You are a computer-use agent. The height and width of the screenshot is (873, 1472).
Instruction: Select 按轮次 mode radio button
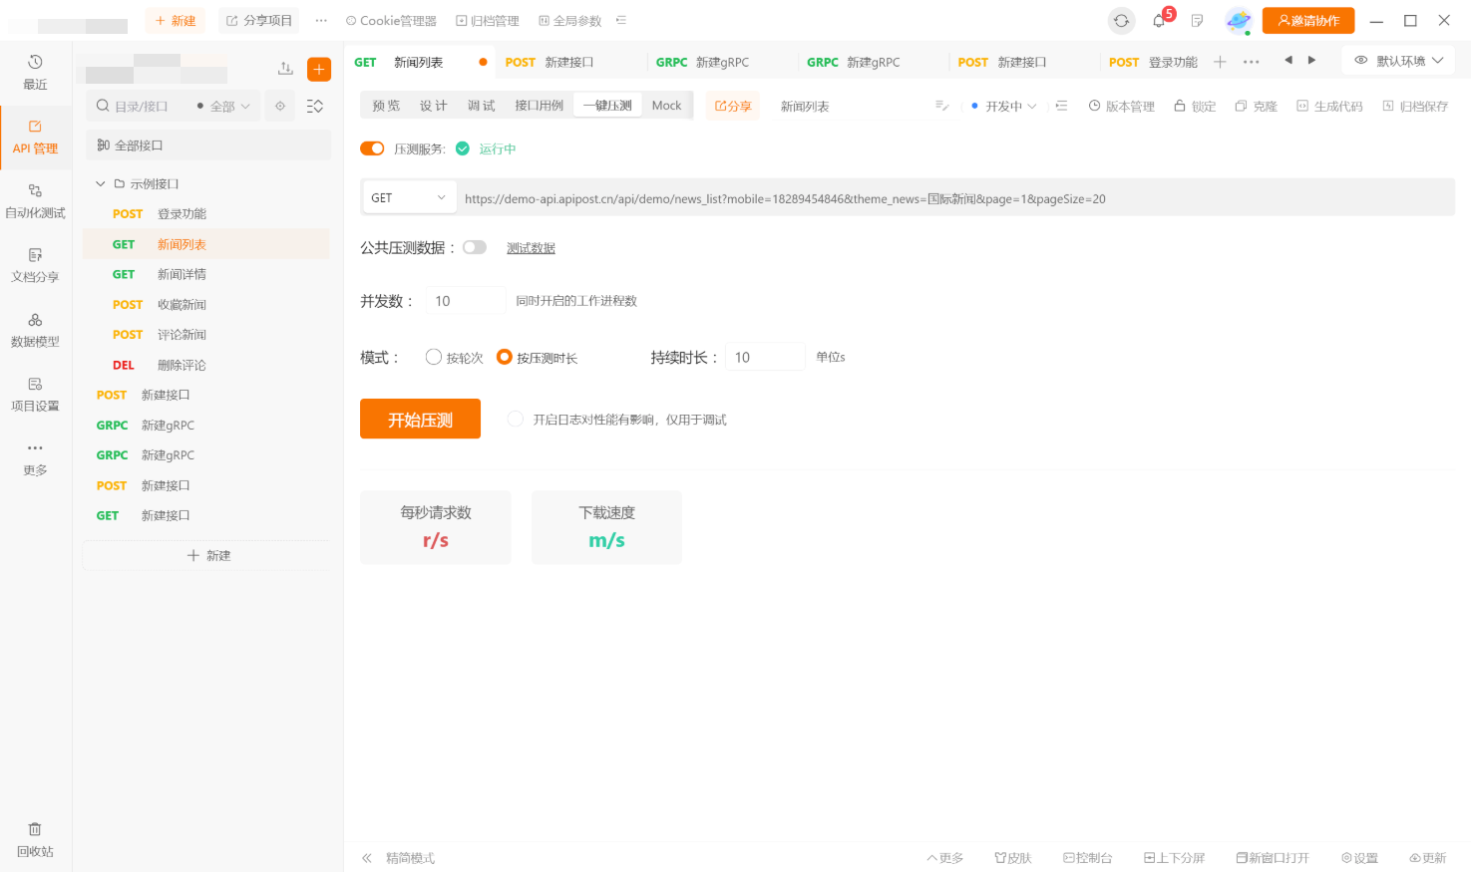(x=434, y=357)
